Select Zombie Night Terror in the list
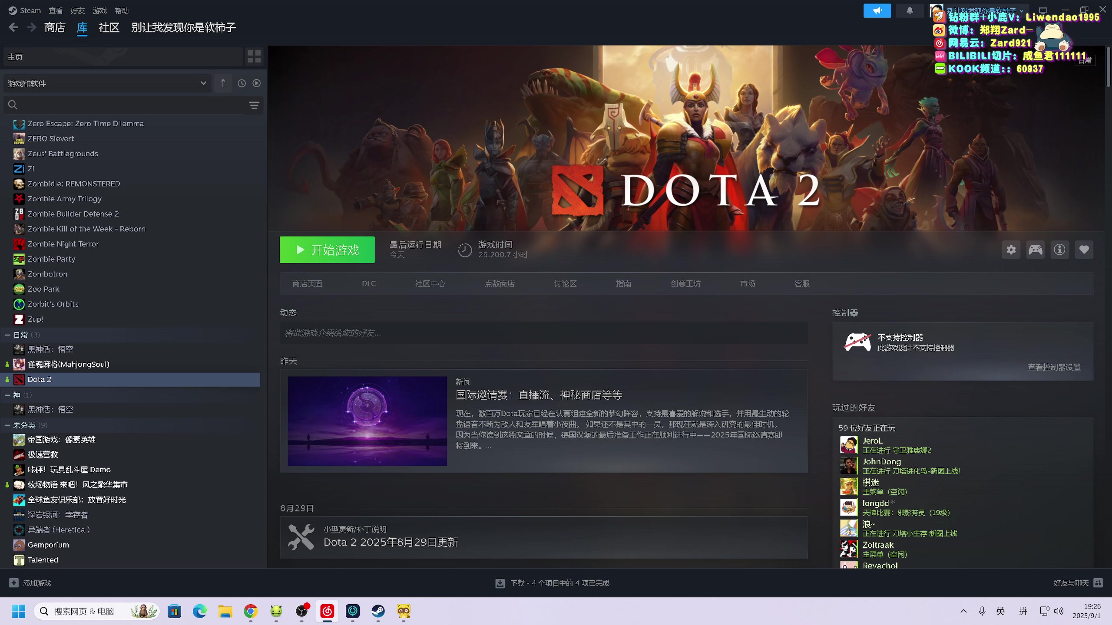This screenshot has width=1112, height=625. [x=63, y=244]
